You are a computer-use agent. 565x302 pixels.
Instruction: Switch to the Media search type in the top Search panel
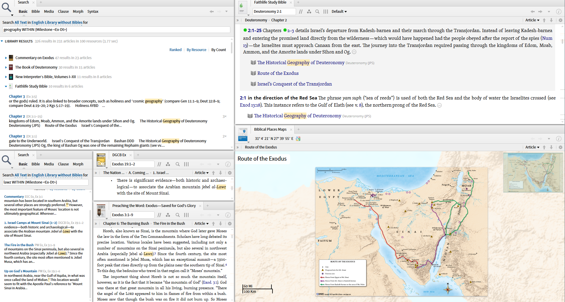click(x=49, y=12)
